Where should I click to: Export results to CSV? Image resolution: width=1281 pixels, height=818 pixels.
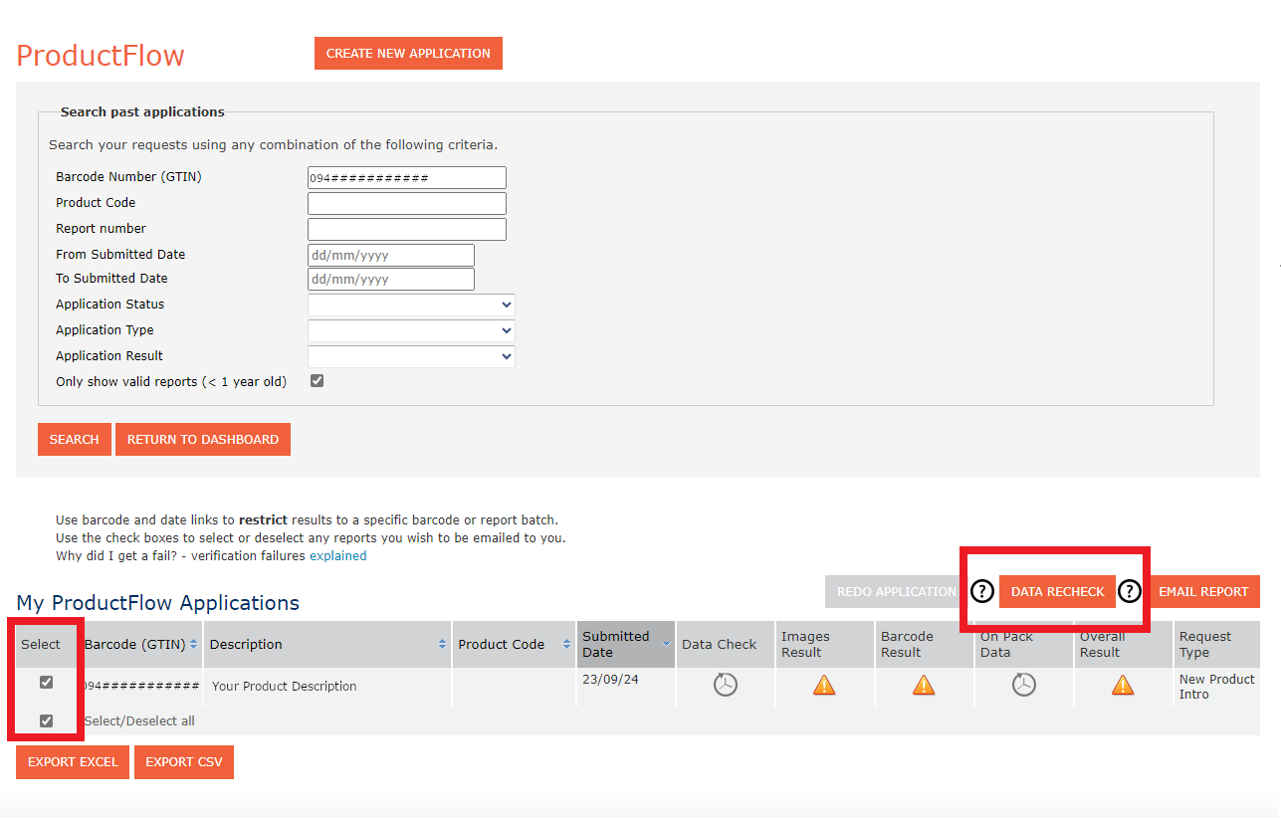(184, 762)
